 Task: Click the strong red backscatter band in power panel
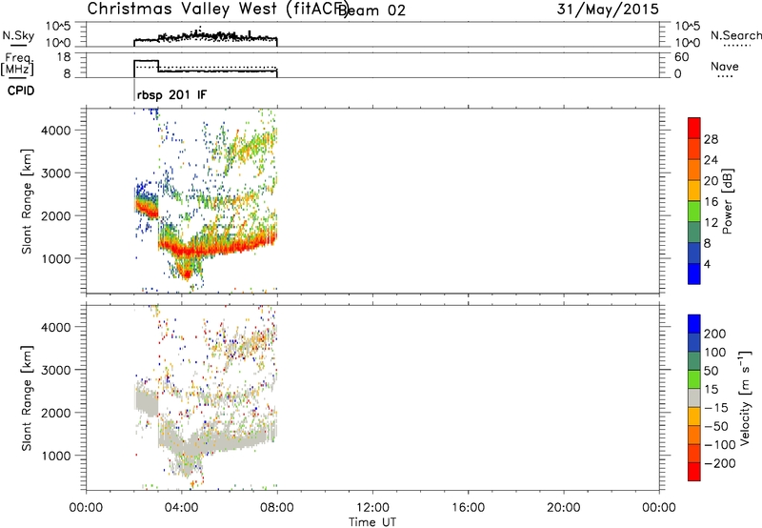[219, 249]
